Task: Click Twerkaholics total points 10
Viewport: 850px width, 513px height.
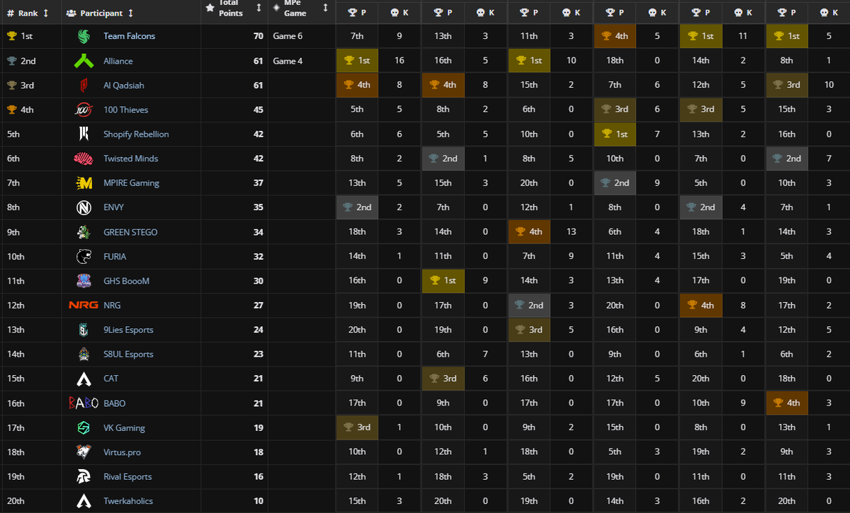Action: [x=258, y=501]
